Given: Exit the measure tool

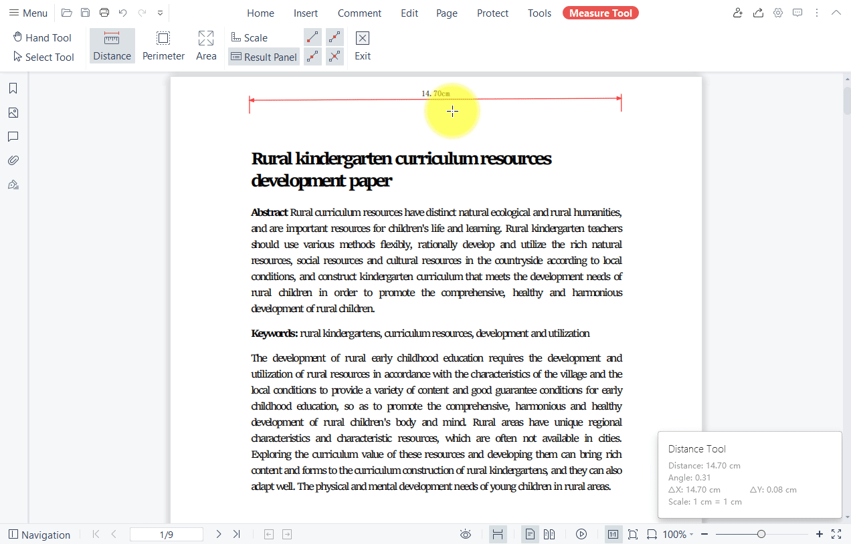Looking at the screenshot, I should tap(362, 45).
